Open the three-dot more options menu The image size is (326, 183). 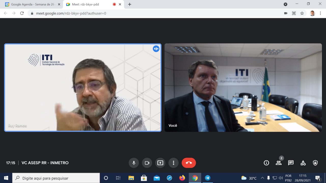[173, 163]
